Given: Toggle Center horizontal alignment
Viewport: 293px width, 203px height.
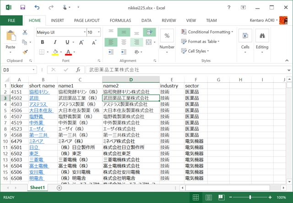Looking at the screenshot, I should pyautogui.click(x=124, y=42).
